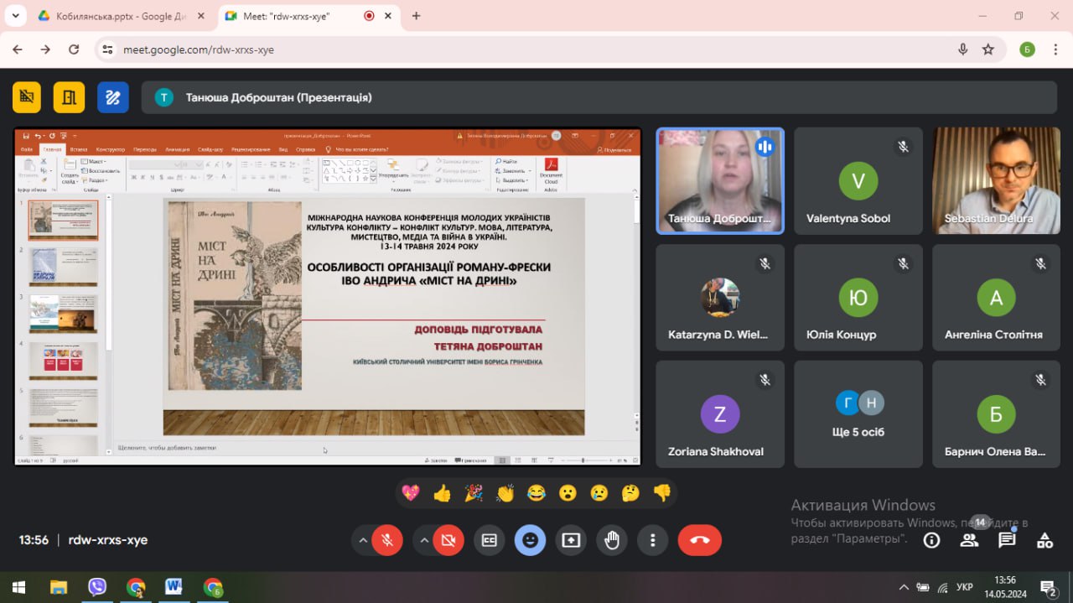Send the thumbs up reaction
This screenshot has height=603, width=1073.
point(442,493)
